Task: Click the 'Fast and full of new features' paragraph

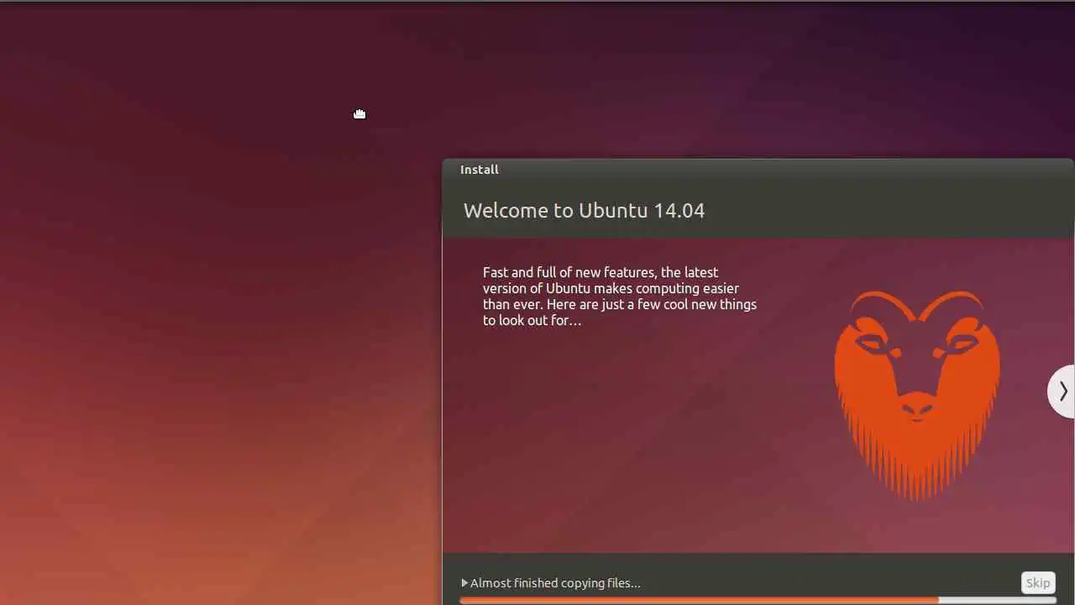Action: coord(620,296)
